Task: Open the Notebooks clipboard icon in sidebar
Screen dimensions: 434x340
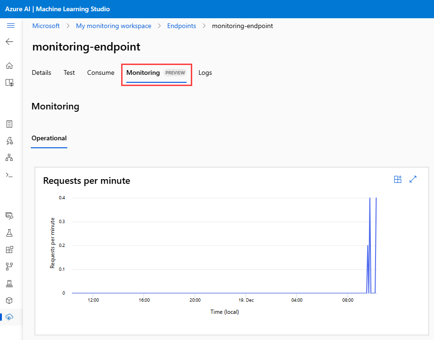Action: point(9,124)
